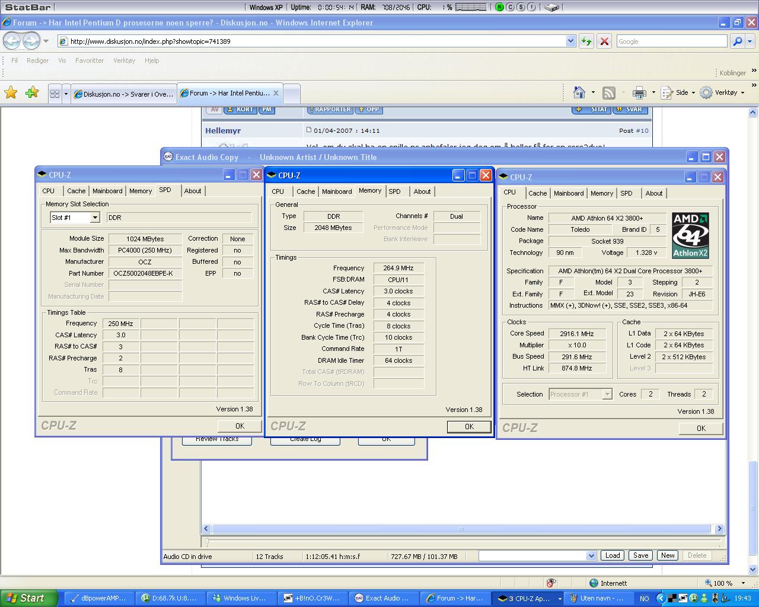The image size is (759, 607).
Task: Close the Forum tab with its X
Action: [276, 93]
